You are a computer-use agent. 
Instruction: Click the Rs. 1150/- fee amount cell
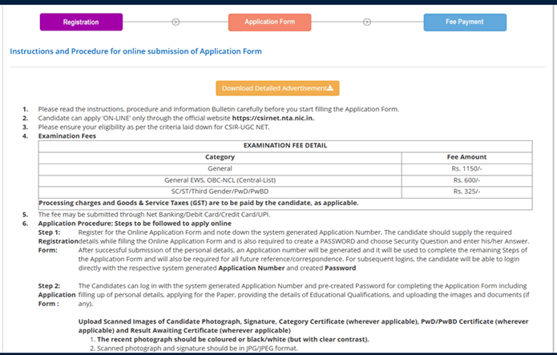click(466, 168)
